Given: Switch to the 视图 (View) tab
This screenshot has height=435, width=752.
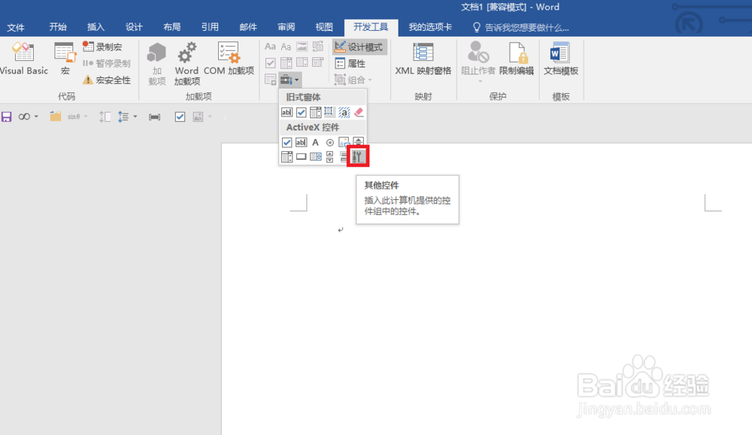Looking at the screenshot, I should (324, 27).
